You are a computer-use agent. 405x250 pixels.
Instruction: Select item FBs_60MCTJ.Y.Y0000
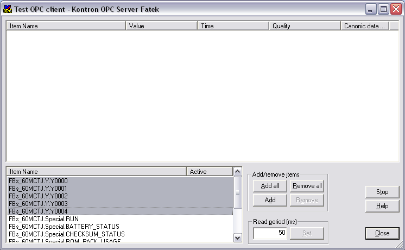coord(120,181)
